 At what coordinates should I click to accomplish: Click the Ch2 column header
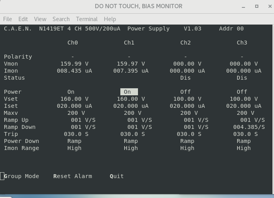tap(185, 43)
